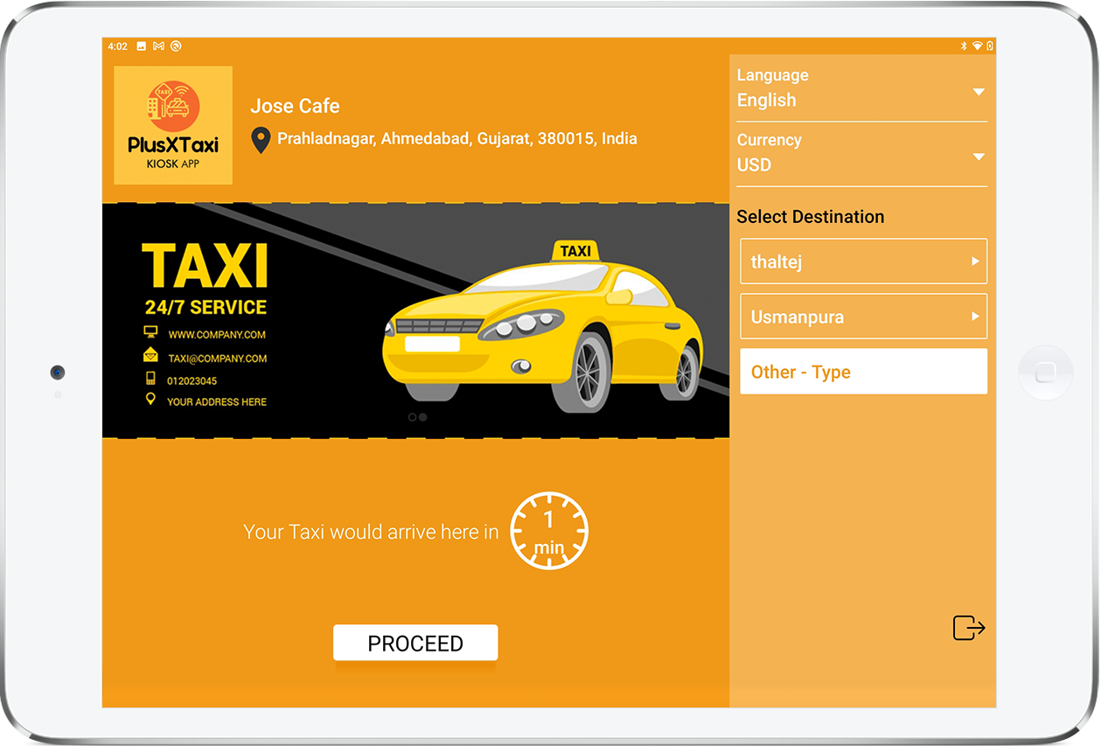Viewport: 1101px width, 746px height.
Task: Open the Language dropdown
Action: [x=862, y=88]
